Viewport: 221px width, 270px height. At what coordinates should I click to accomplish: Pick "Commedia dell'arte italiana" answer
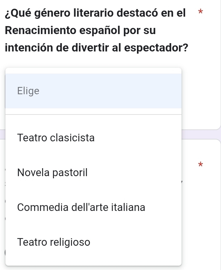point(81,208)
